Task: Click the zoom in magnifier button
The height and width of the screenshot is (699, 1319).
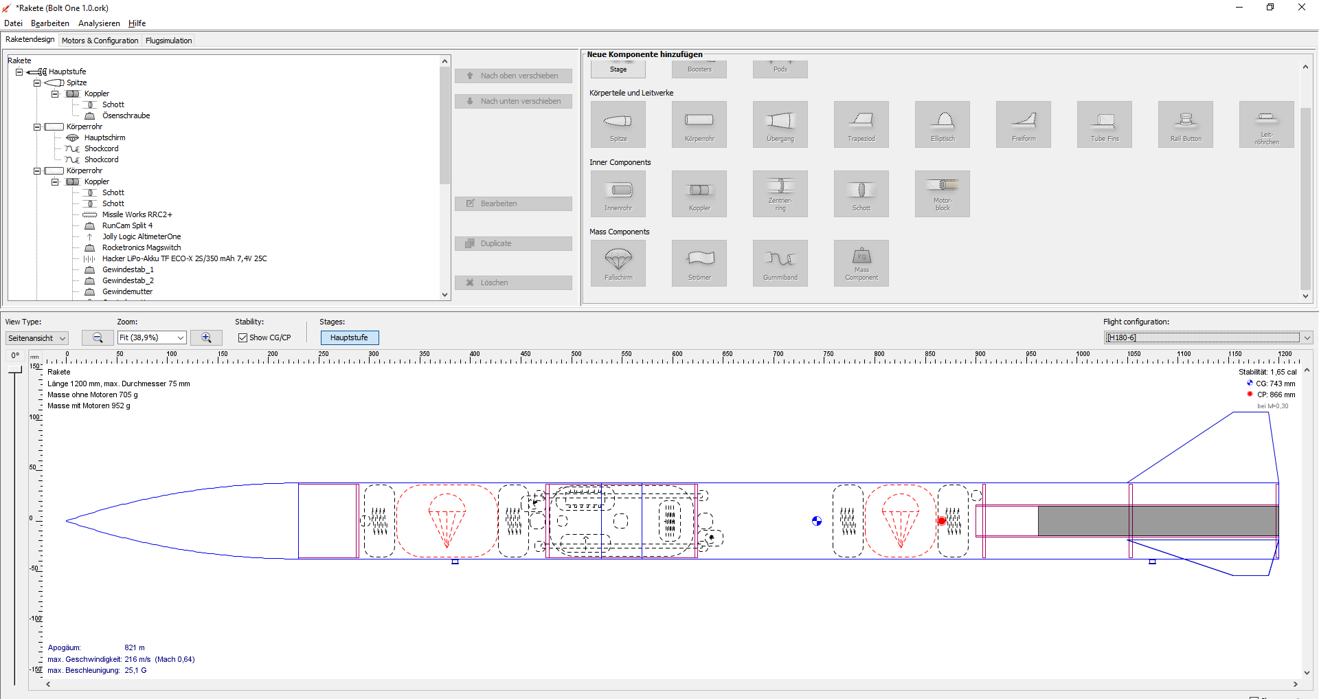Action: pyautogui.click(x=206, y=337)
